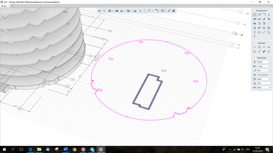
Task: Click the circular array dotted-ring action icon
Action: (x=259, y=47)
